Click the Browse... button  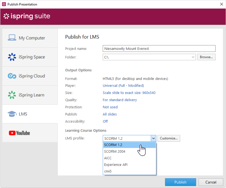[206, 57]
